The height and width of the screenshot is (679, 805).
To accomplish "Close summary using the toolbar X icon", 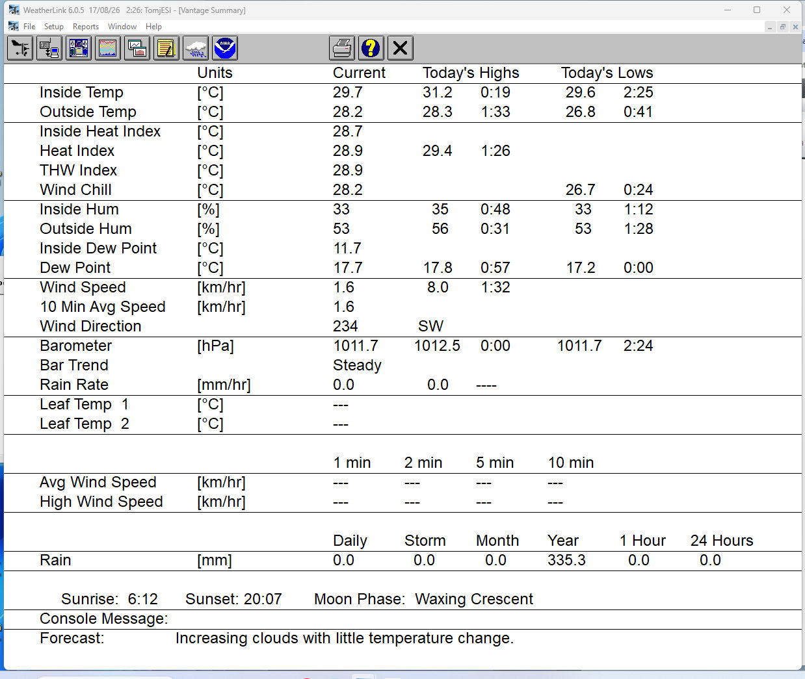I will tap(401, 48).
